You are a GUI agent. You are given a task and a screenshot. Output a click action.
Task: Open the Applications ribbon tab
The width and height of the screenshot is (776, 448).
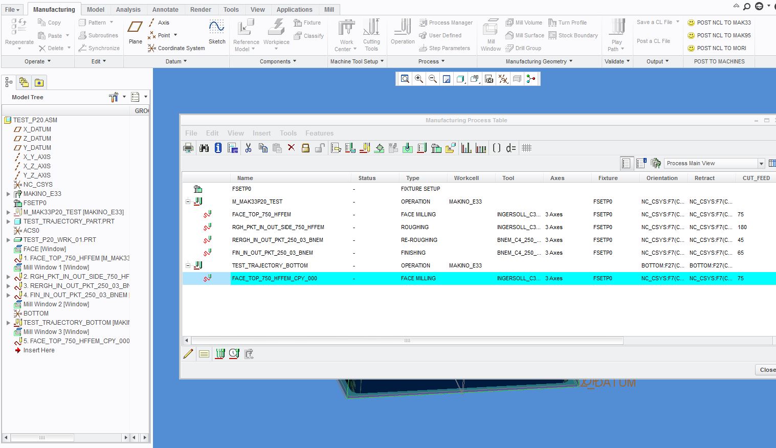tap(294, 9)
